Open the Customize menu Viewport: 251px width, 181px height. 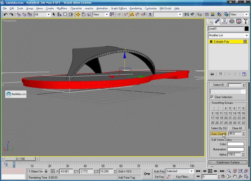click(x=151, y=8)
